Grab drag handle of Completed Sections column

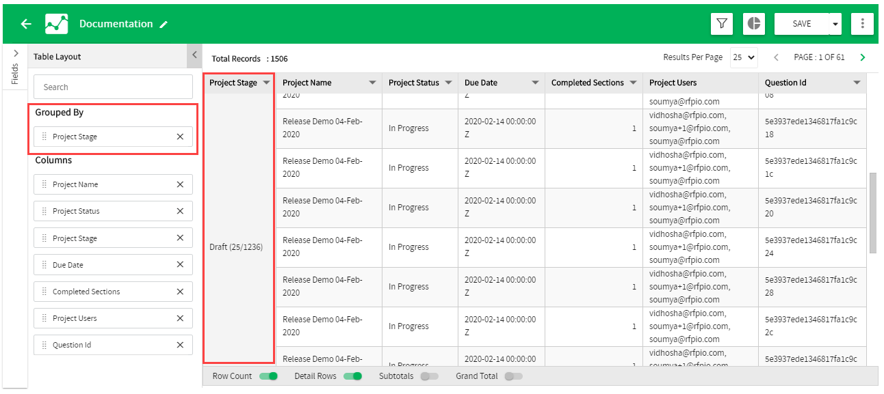pos(44,292)
